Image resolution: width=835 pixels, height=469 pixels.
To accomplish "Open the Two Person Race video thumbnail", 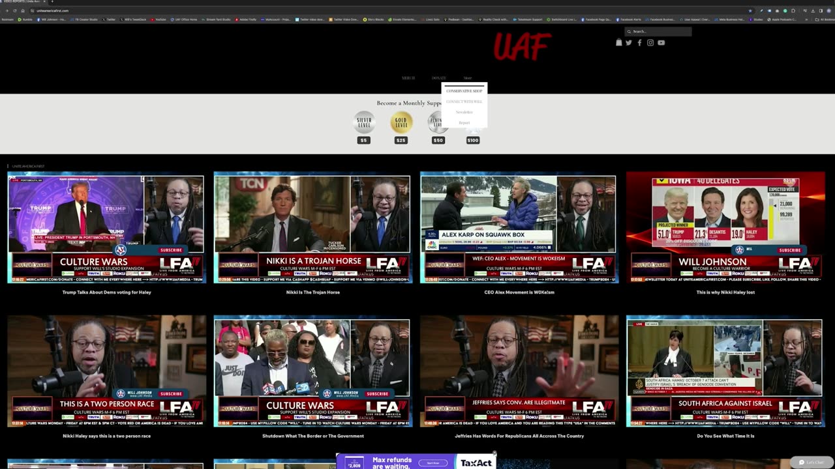I will coord(106,371).
